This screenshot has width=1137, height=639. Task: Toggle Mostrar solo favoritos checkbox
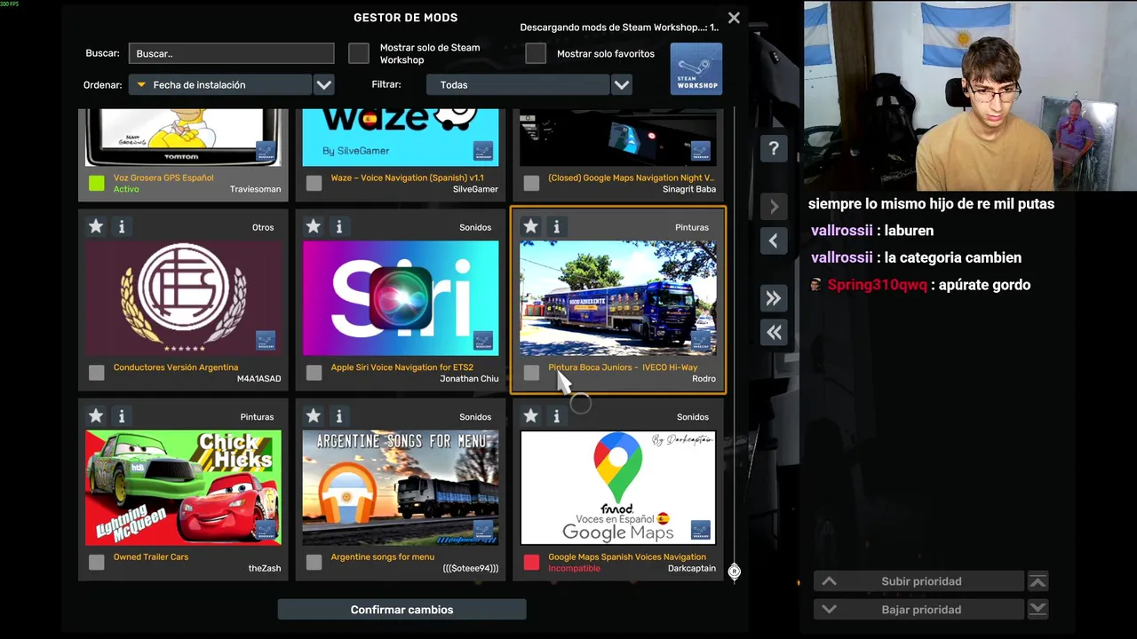click(536, 53)
